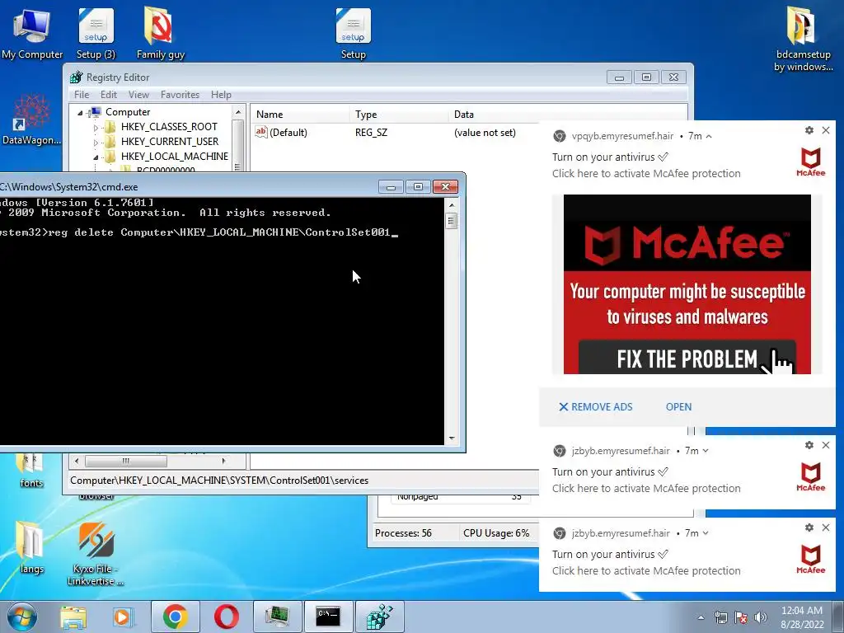Click registry tree horizontal scrollbar thumb
The height and width of the screenshot is (633, 844).
126,462
